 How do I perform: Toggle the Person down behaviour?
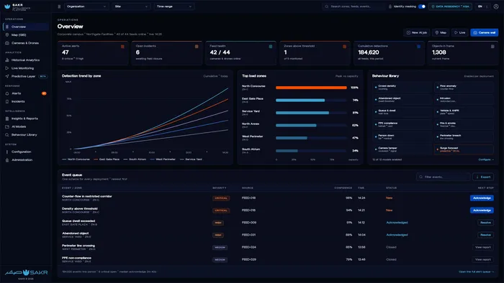402,137
